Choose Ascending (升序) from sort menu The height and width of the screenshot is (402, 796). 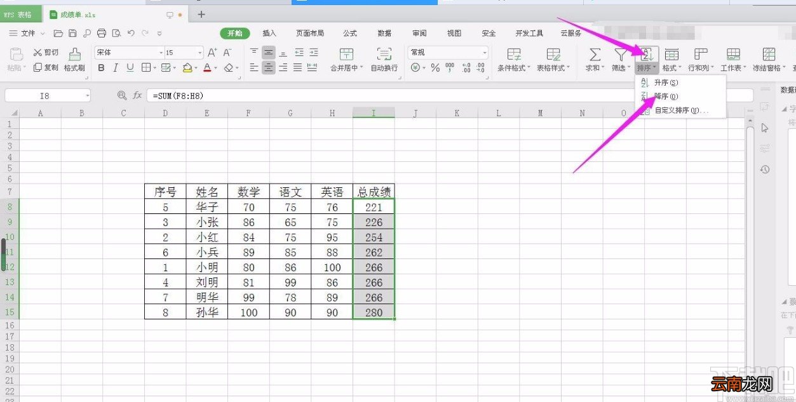(x=680, y=83)
